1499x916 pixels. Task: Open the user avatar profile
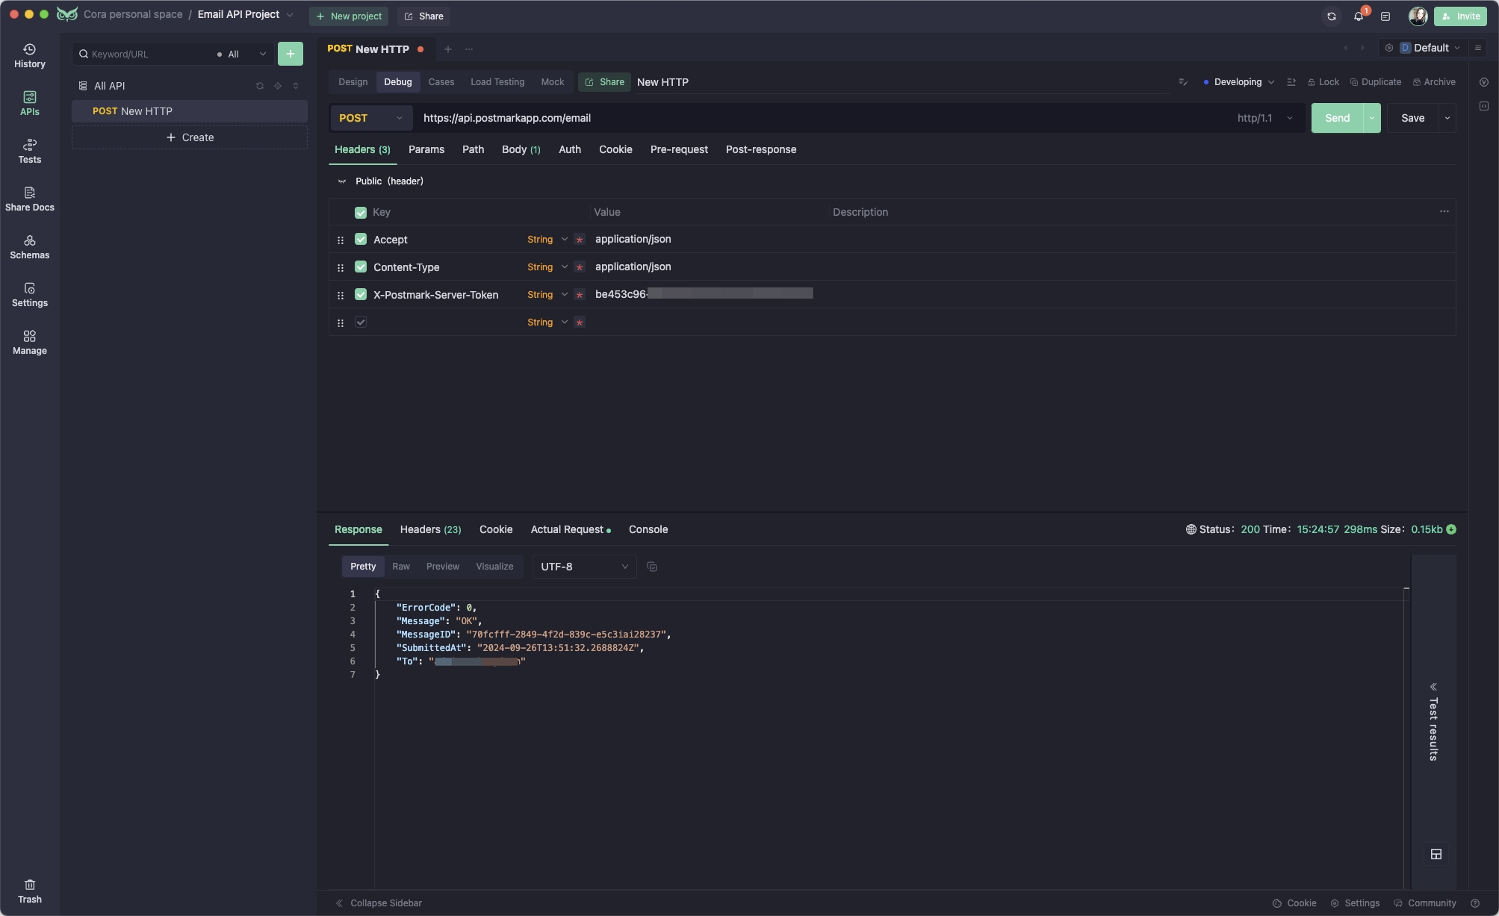tap(1418, 16)
